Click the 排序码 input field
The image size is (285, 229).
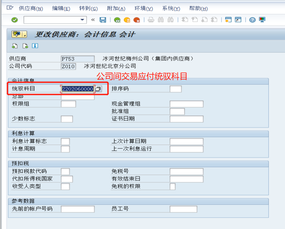pos(176,89)
